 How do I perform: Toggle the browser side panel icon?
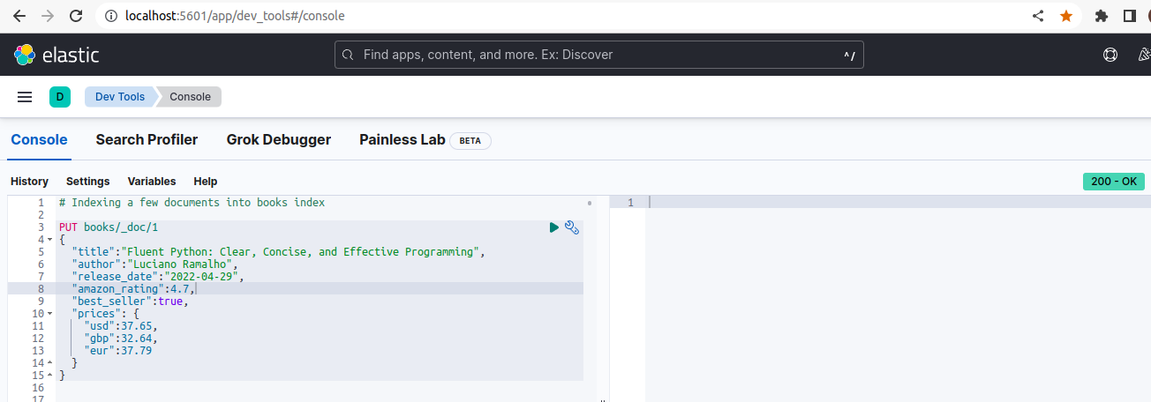tap(1129, 16)
